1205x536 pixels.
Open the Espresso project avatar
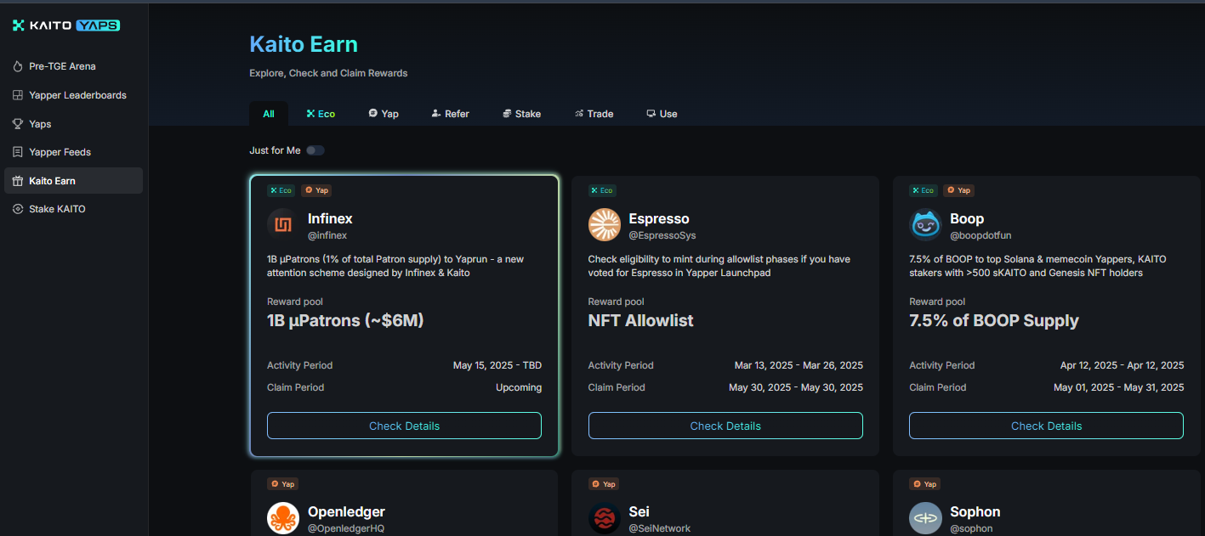[605, 225]
